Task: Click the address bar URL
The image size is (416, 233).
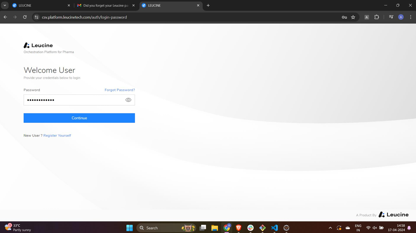Action: pos(84,17)
